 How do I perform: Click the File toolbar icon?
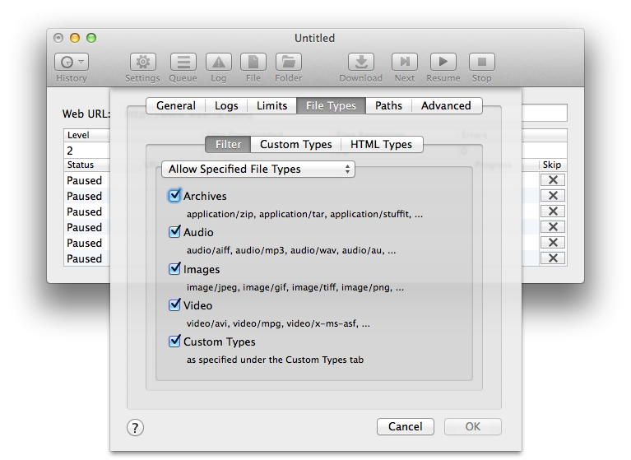[253, 62]
